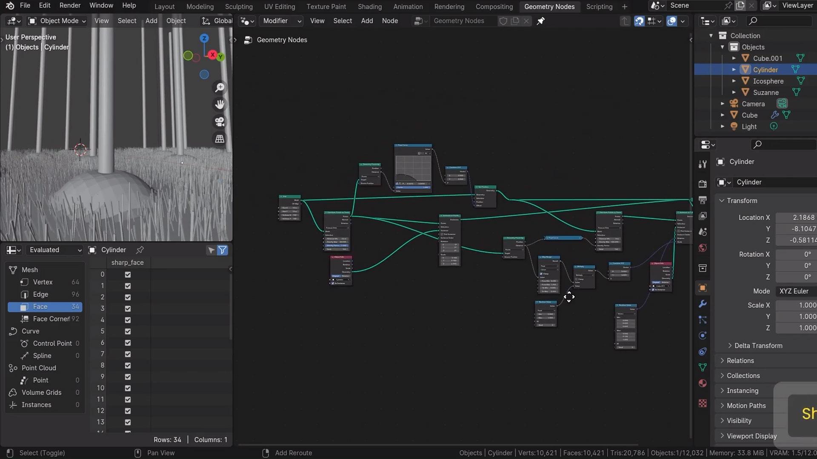Click the hand pan view icon
The width and height of the screenshot is (817, 459).
pyautogui.click(x=220, y=105)
